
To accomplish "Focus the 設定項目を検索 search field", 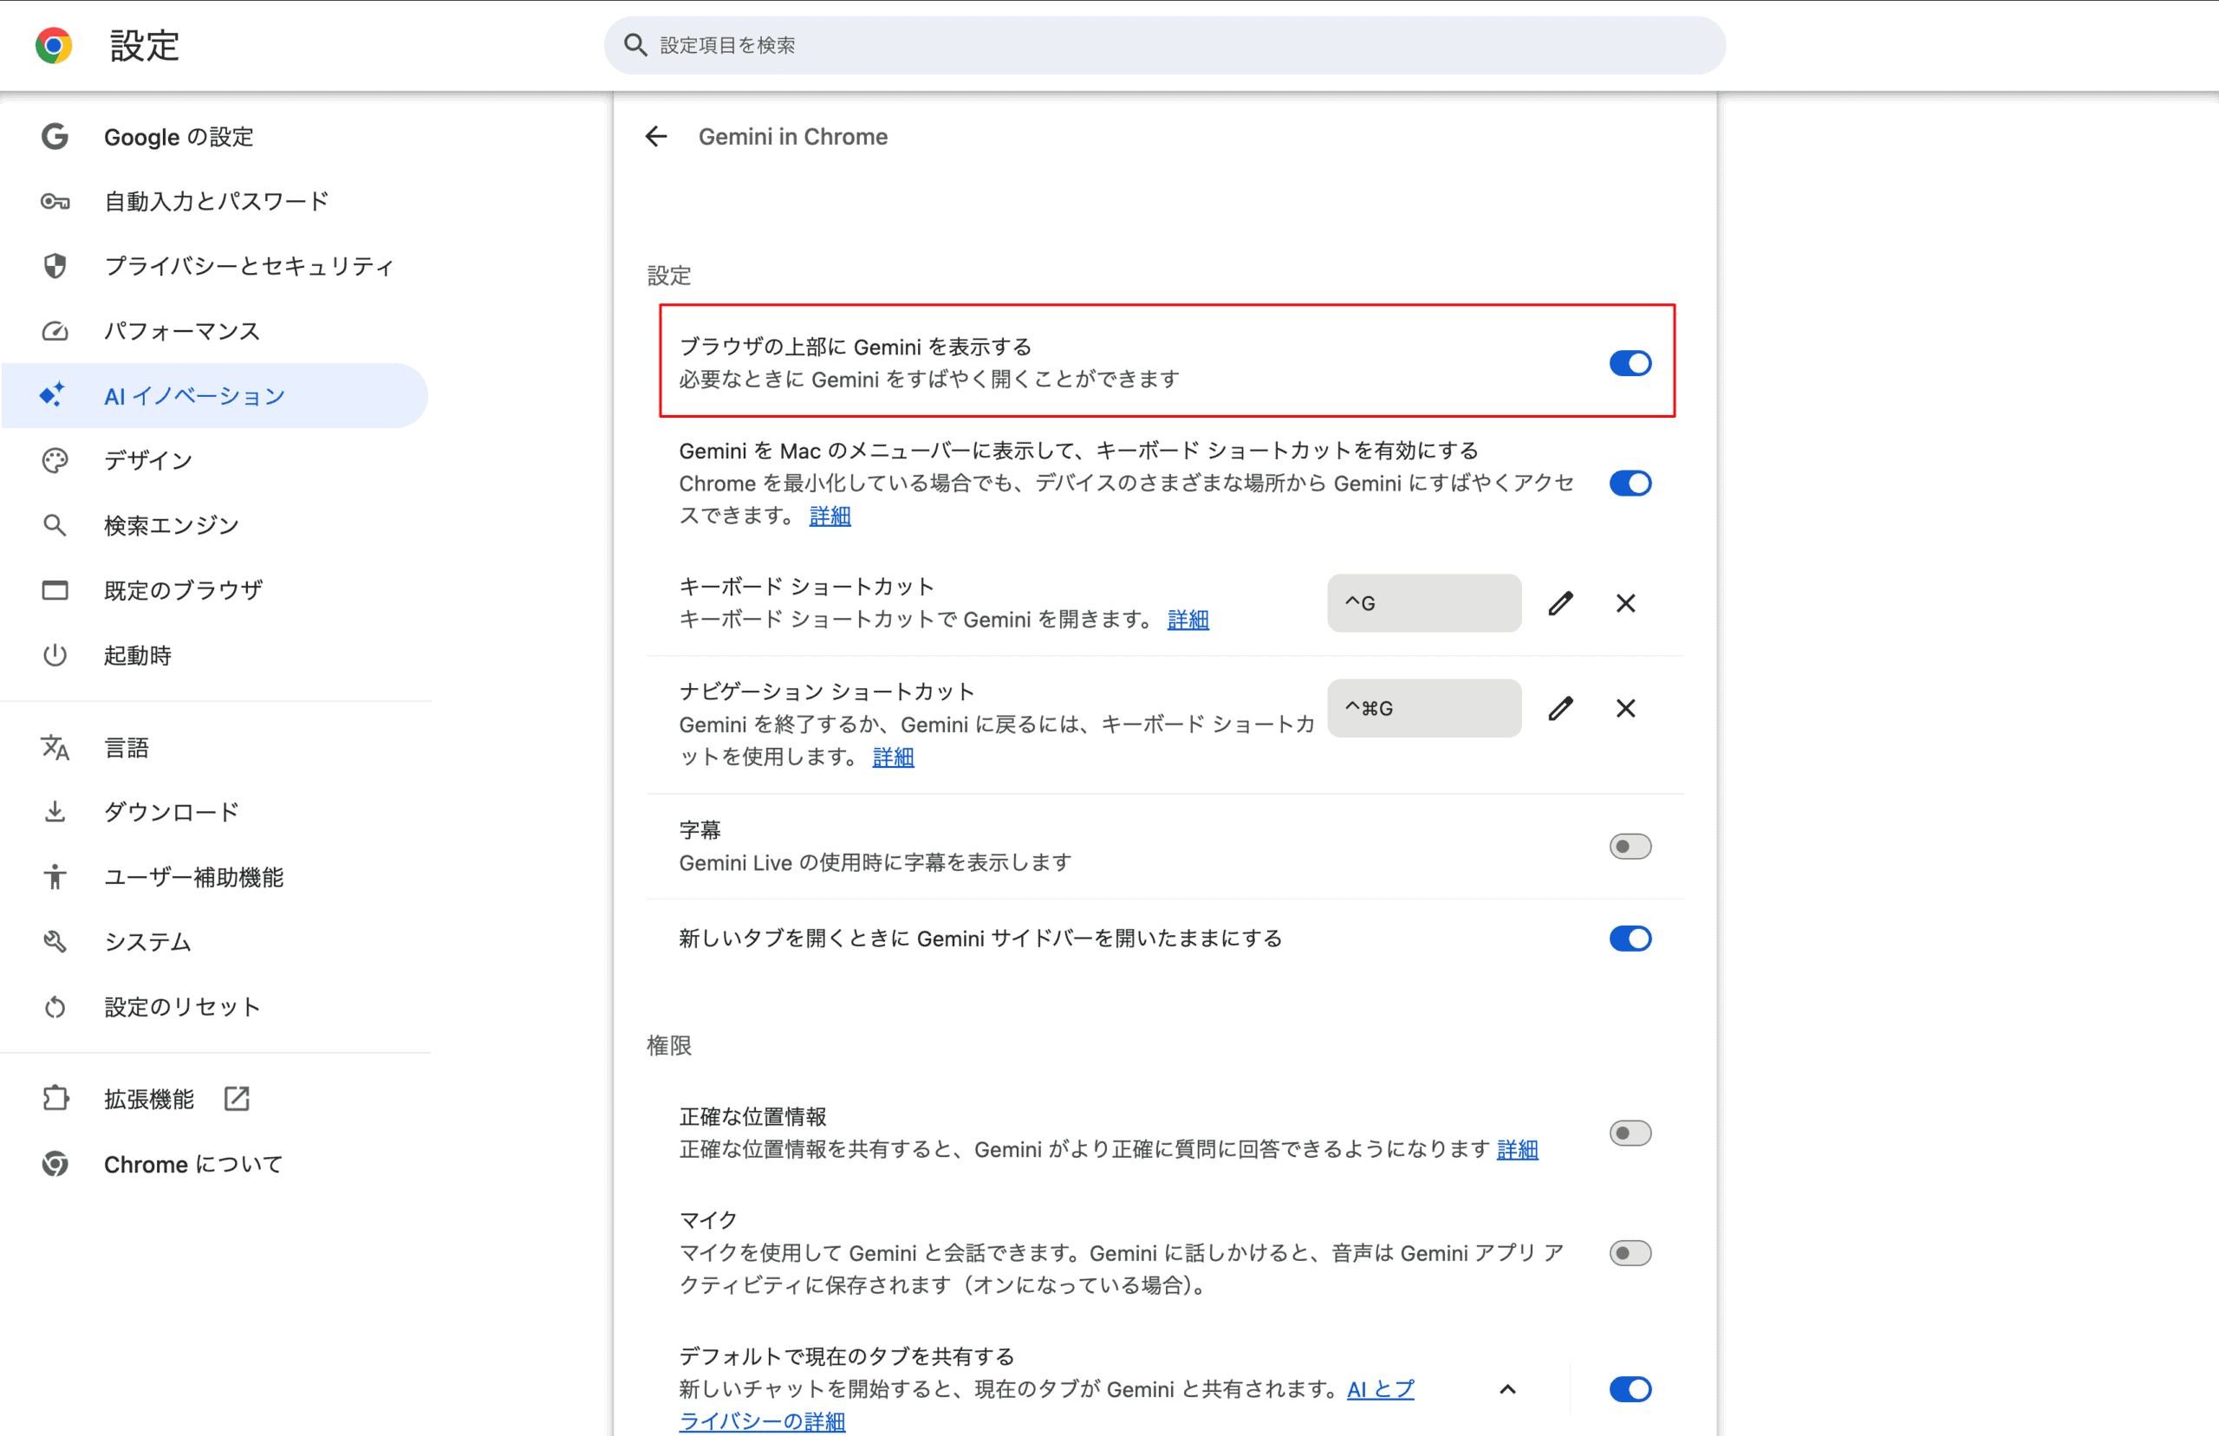I will tap(1164, 45).
